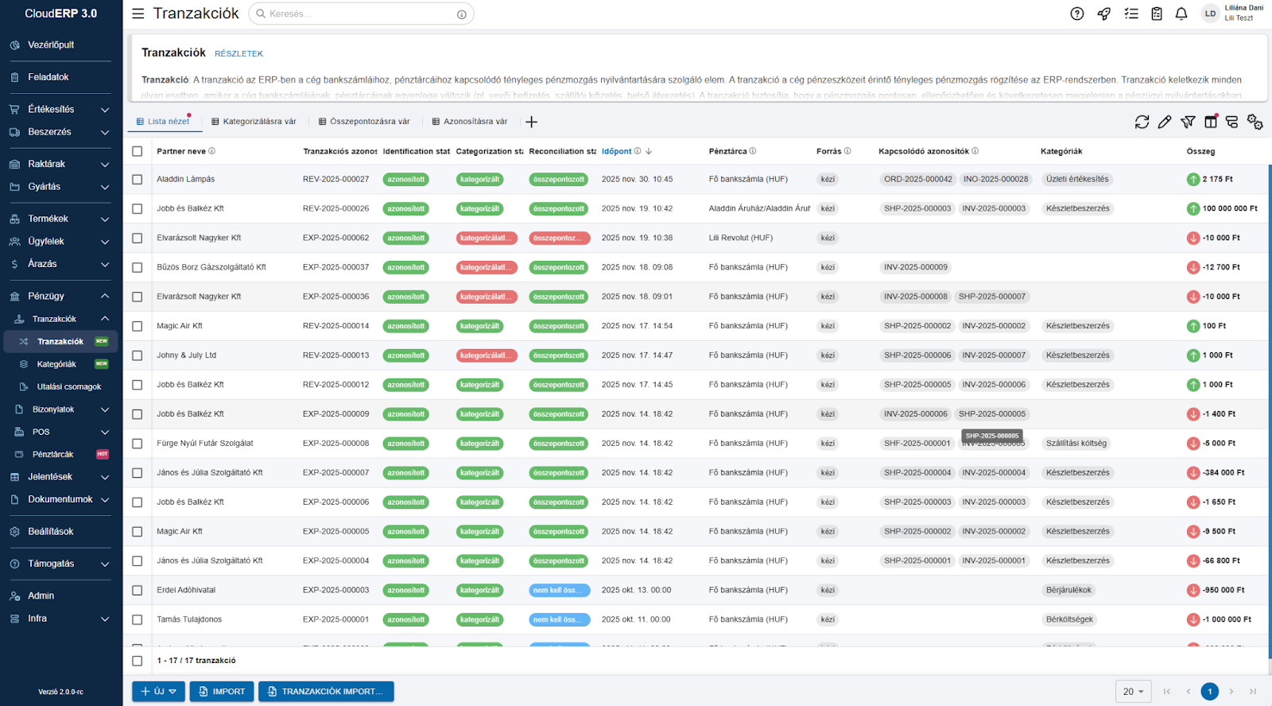1272x706 pixels.
Task: Click the refresh icon above the table
Action: click(x=1142, y=122)
